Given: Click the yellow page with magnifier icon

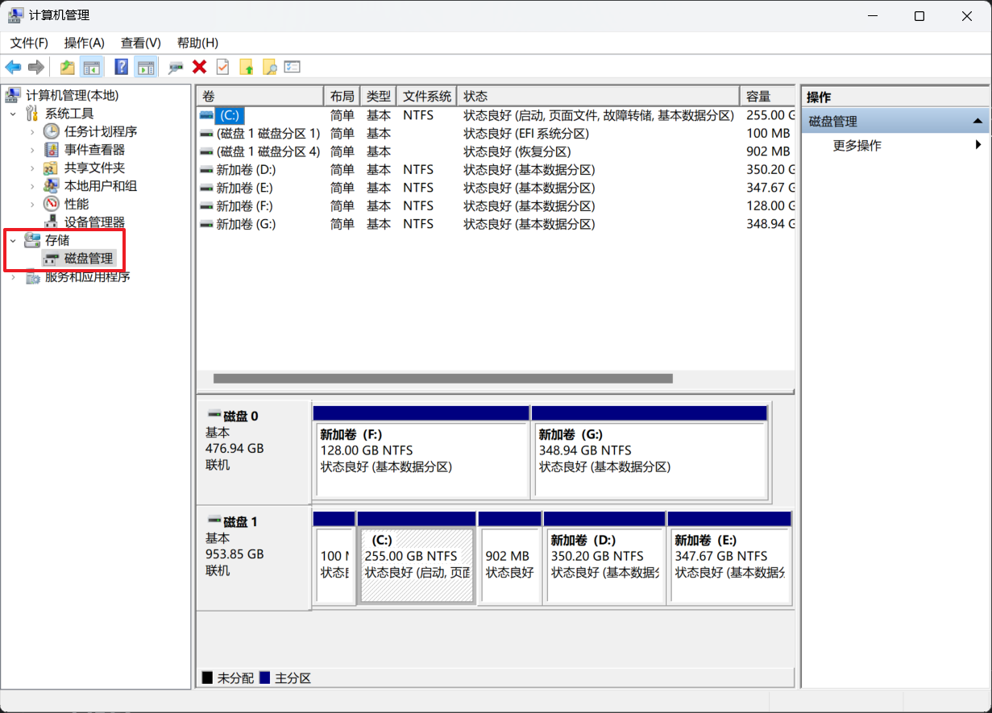Looking at the screenshot, I should (x=269, y=67).
